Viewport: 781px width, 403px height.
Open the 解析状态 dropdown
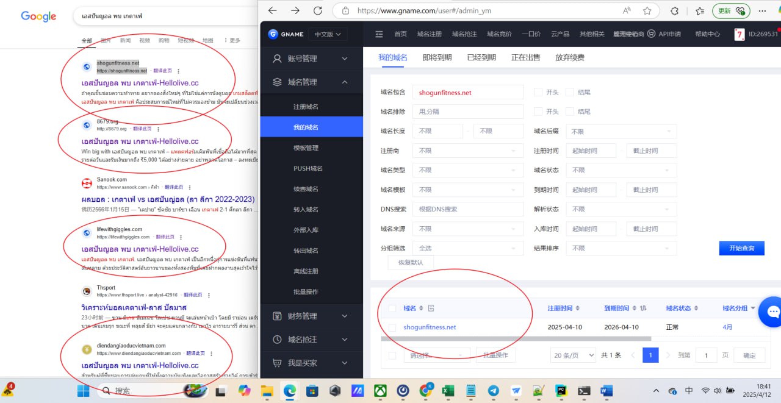tap(621, 209)
